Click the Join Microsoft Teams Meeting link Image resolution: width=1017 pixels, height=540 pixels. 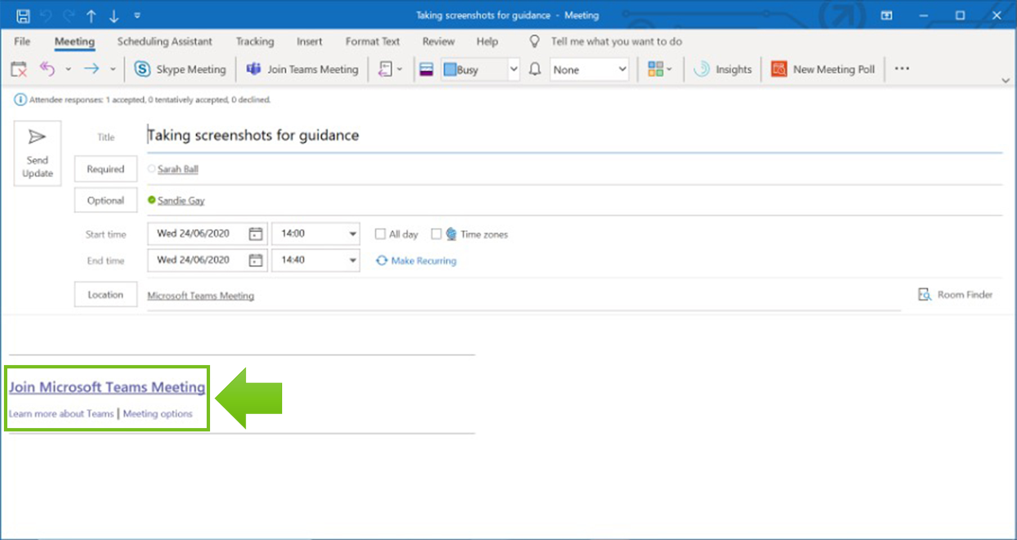[x=107, y=387]
